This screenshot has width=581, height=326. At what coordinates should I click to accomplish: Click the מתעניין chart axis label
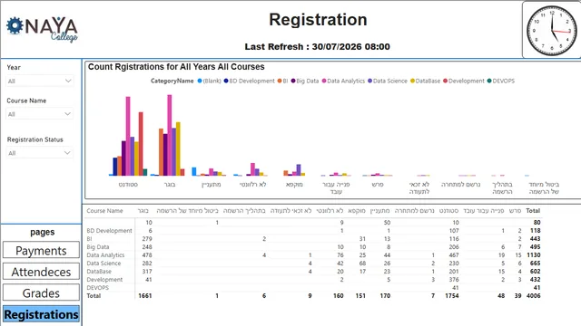[x=212, y=184]
